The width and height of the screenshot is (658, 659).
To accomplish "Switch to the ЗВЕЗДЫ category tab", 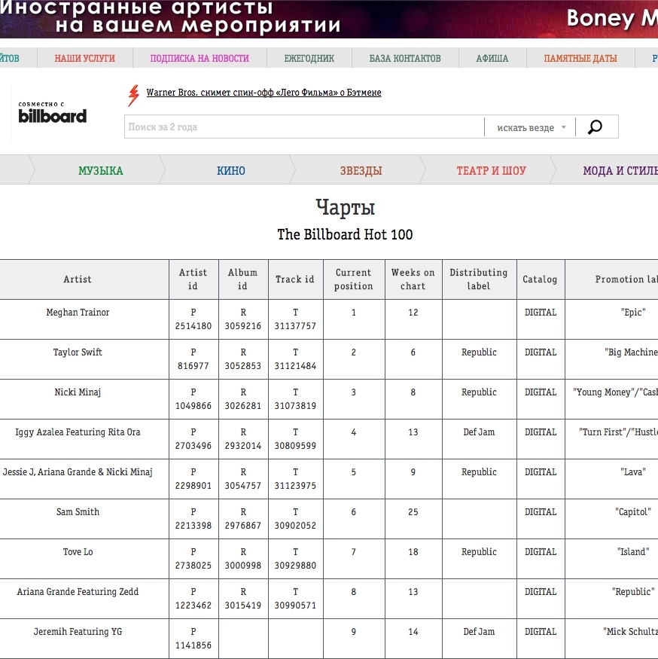I will (361, 170).
